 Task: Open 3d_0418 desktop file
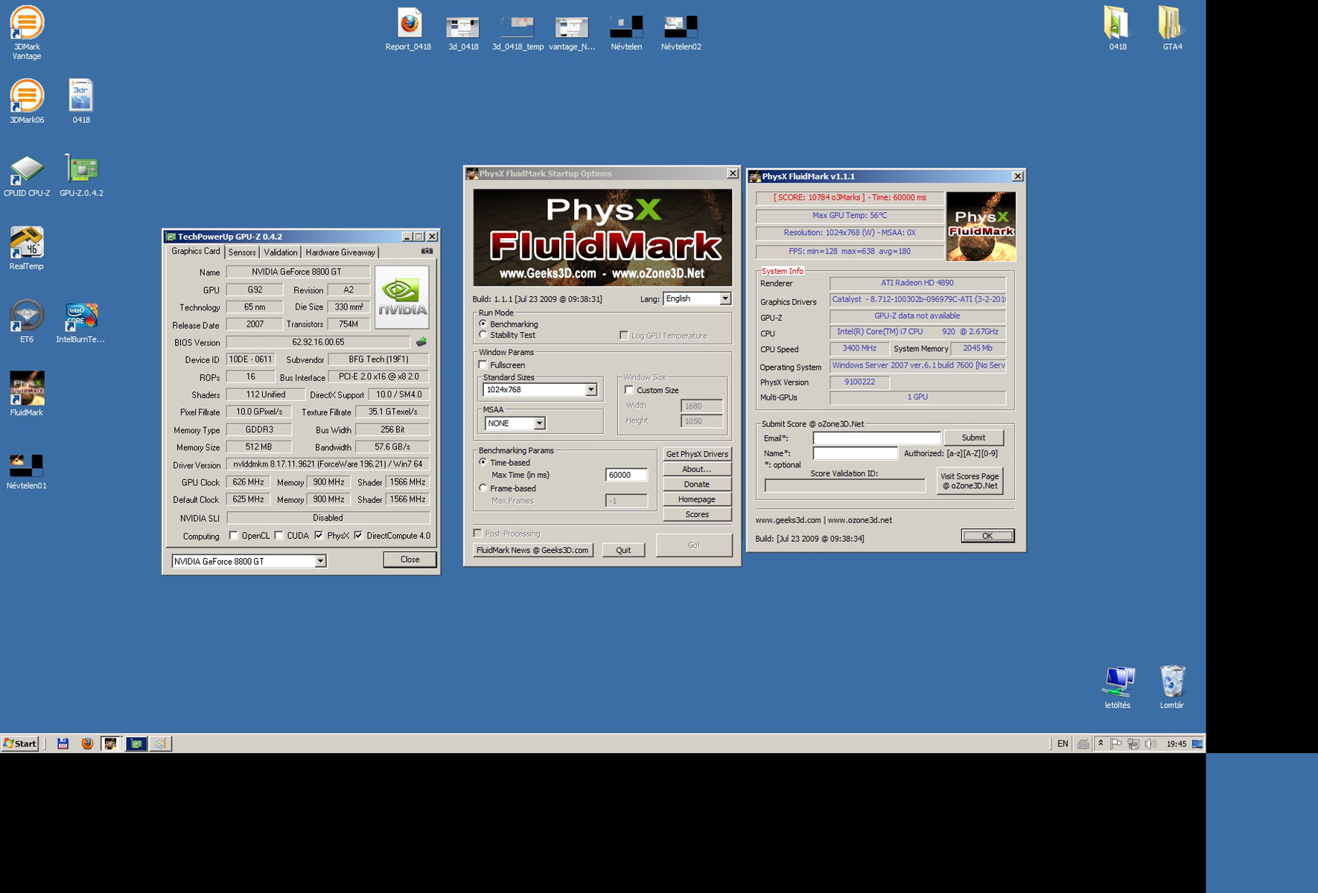(462, 33)
